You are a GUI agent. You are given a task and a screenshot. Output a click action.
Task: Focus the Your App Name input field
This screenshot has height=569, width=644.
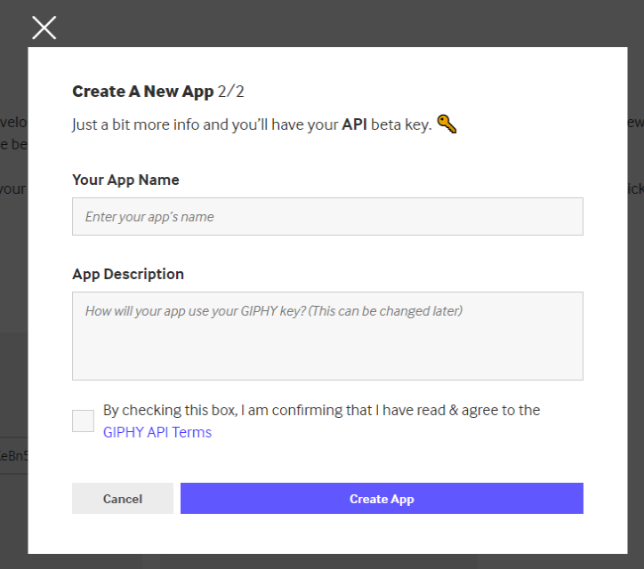(x=327, y=216)
